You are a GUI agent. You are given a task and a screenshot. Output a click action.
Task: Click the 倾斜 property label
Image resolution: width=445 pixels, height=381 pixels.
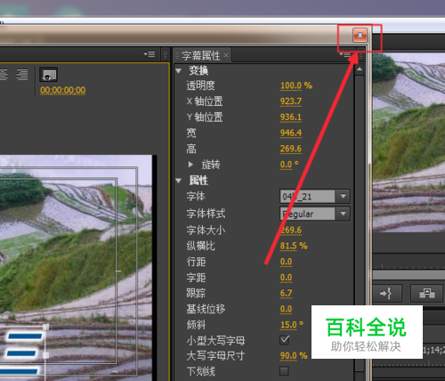tap(196, 325)
